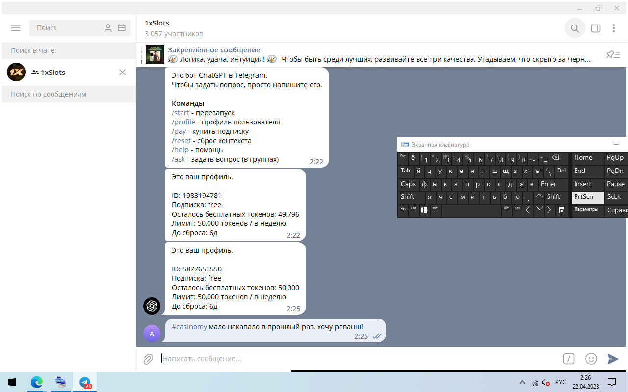Toggle Caps key on on-screen keyboard
The width and height of the screenshot is (628, 392).
pos(408,184)
